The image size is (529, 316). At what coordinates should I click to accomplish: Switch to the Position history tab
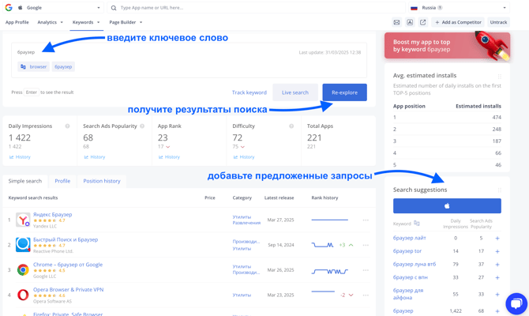click(102, 181)
